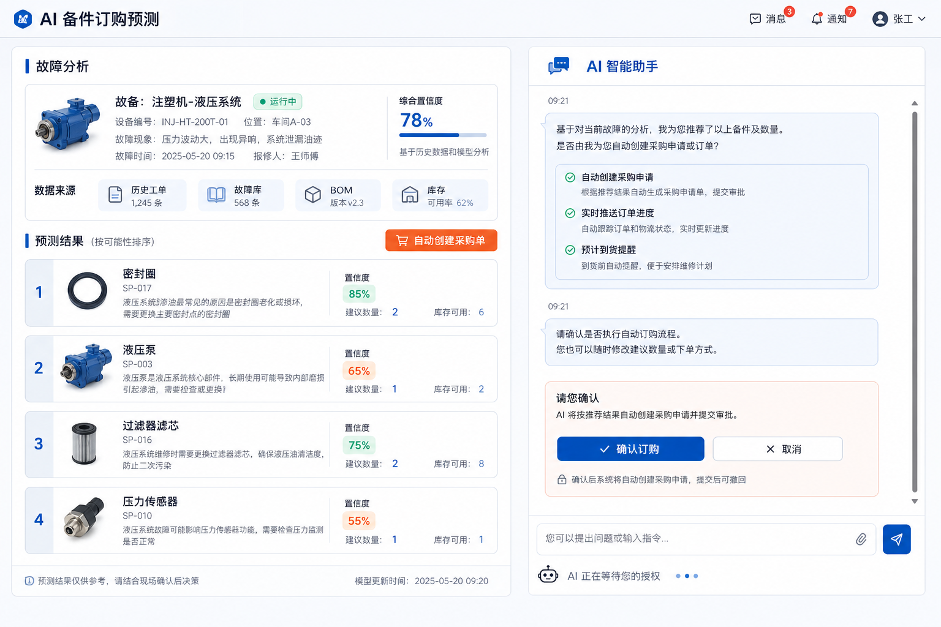The image size is (941, 627).
Task: Click the 65% confidence badge
Action: coord(359,370)
